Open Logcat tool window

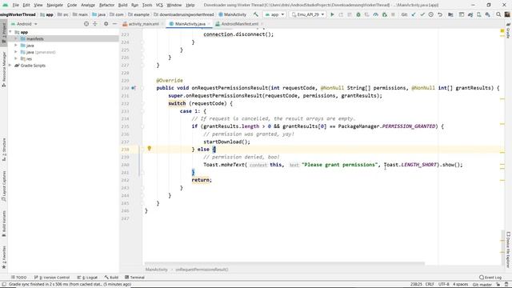coord(87,278)
